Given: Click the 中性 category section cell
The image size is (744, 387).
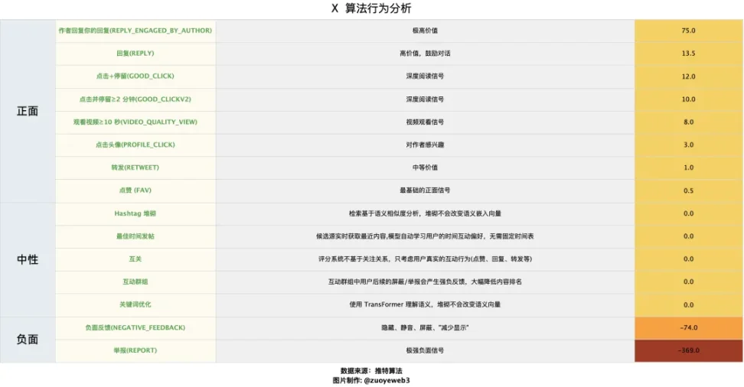Looking at the screenshot, I should point(28,259).
